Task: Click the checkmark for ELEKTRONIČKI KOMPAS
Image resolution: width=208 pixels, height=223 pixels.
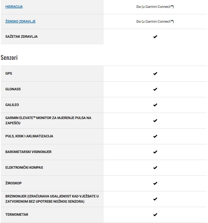Action: (155, 168)
